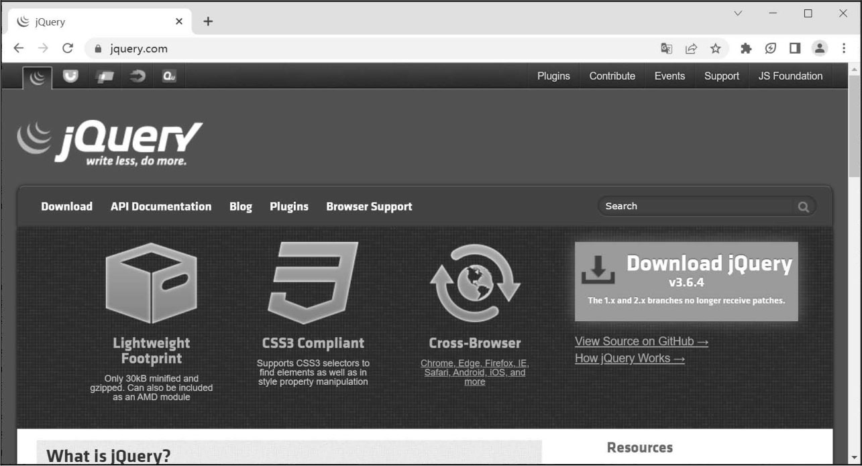Screen dimensions: 862x466
Task: Open the Sizzle project icon
Action: coord(137,76)
